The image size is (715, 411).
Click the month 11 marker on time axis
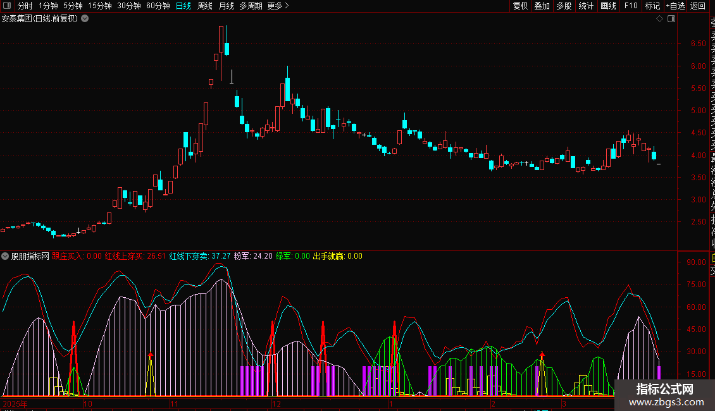174,403
